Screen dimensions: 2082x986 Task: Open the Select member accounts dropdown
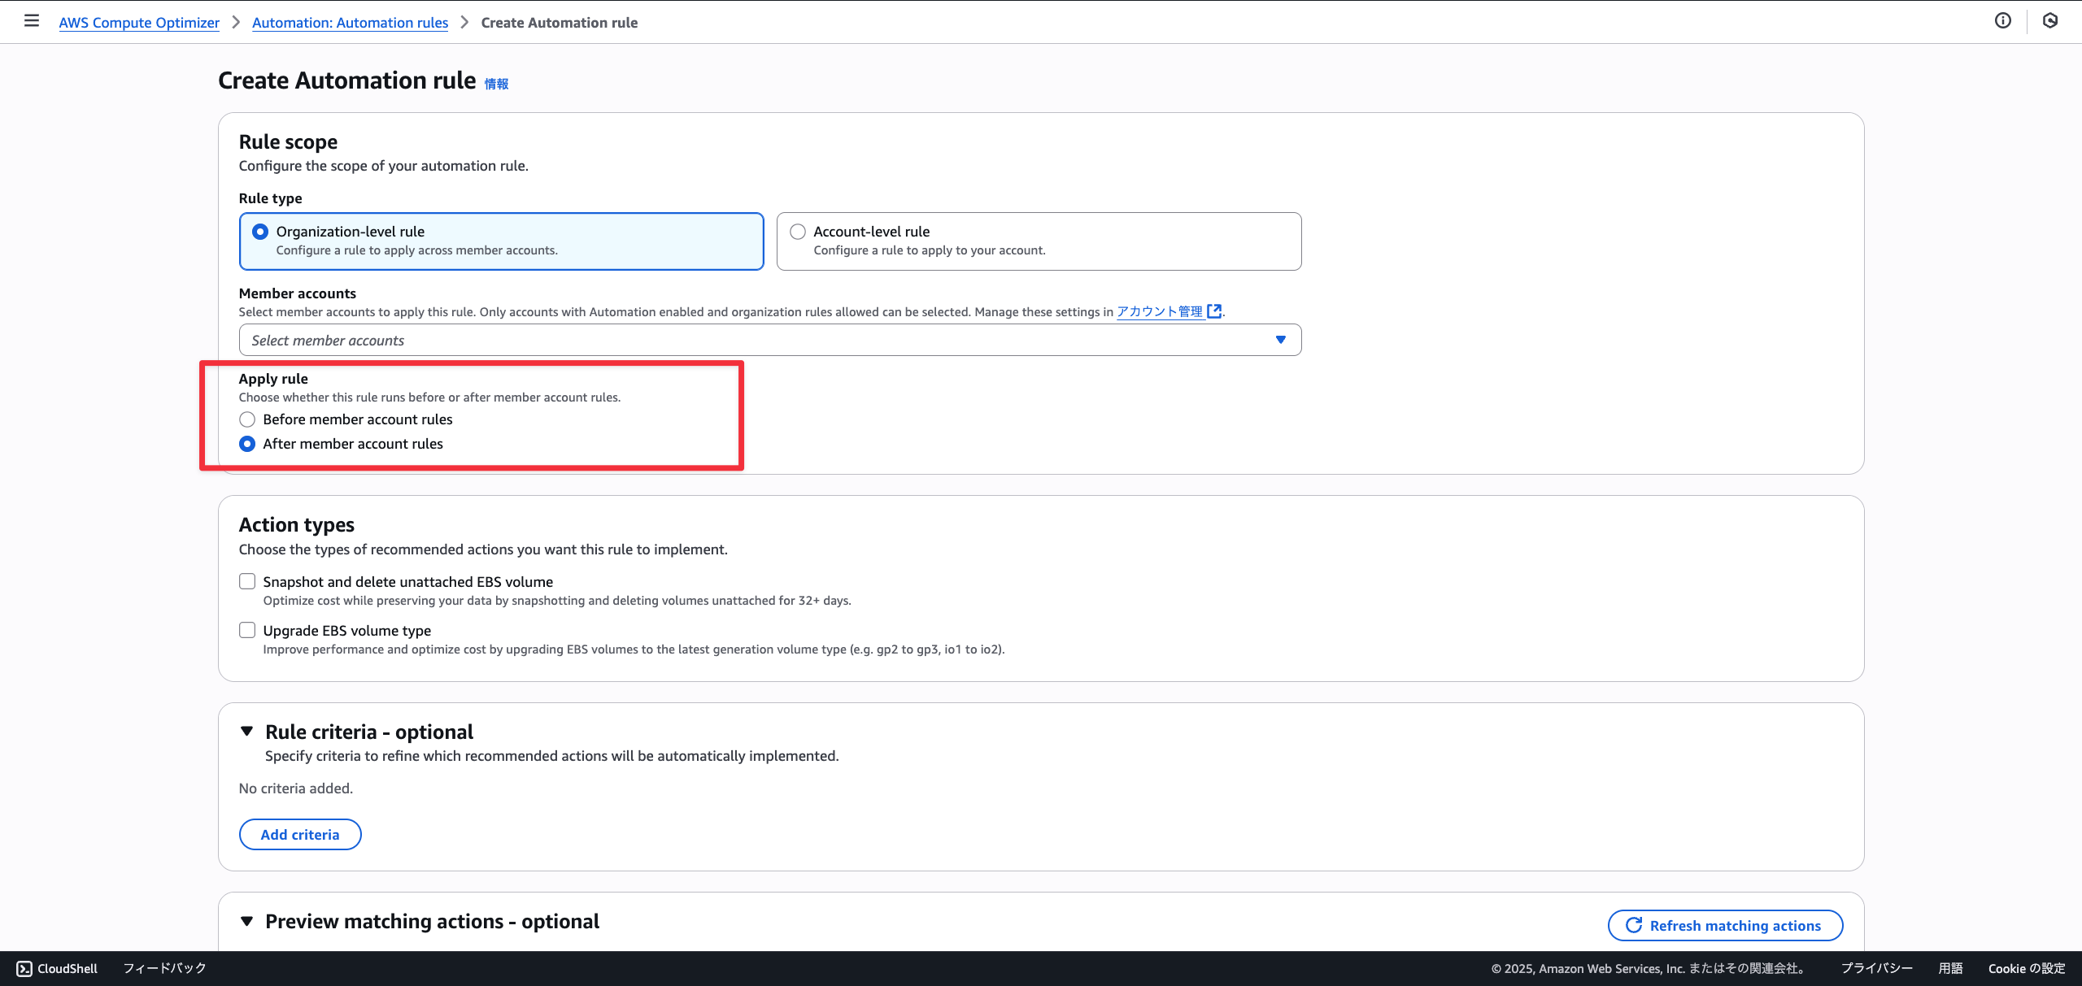tap(769, 340)
